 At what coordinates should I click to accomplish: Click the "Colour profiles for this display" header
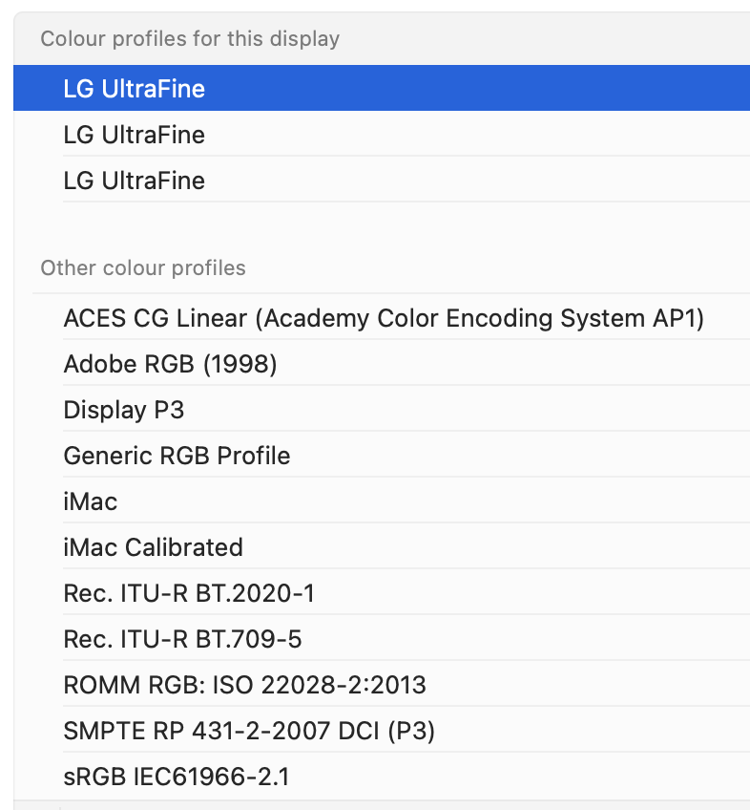point(190,39)
